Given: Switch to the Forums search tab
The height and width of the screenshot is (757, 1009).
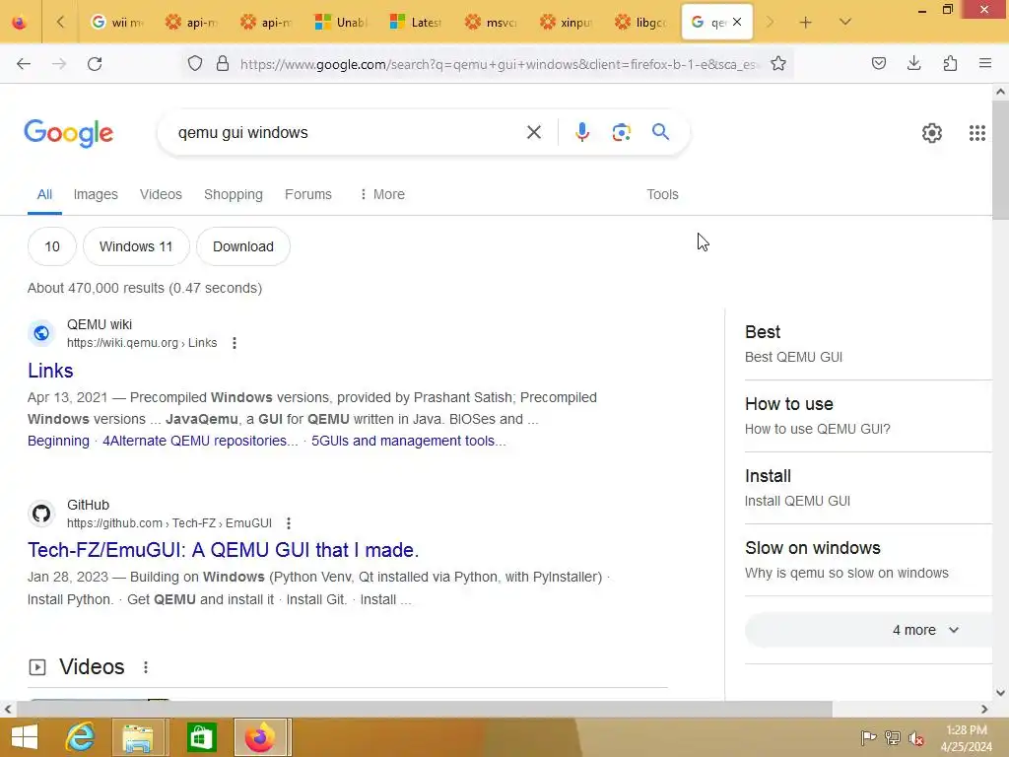Looking at the screenshot, I should [x=308, y=194].
